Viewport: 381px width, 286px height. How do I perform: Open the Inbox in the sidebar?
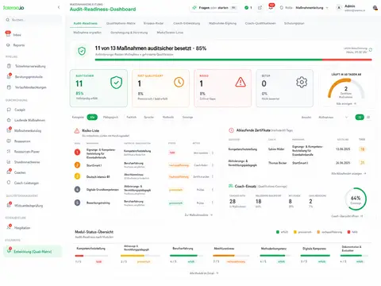(17, 35)
